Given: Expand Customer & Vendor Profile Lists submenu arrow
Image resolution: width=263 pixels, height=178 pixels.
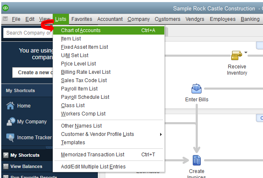Looking at the screenshot, I should (161, 134).
